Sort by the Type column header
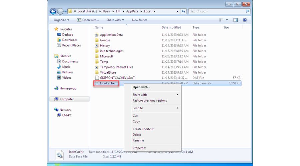The height and width of the screenshot is (166, 300). coord(196,28)
